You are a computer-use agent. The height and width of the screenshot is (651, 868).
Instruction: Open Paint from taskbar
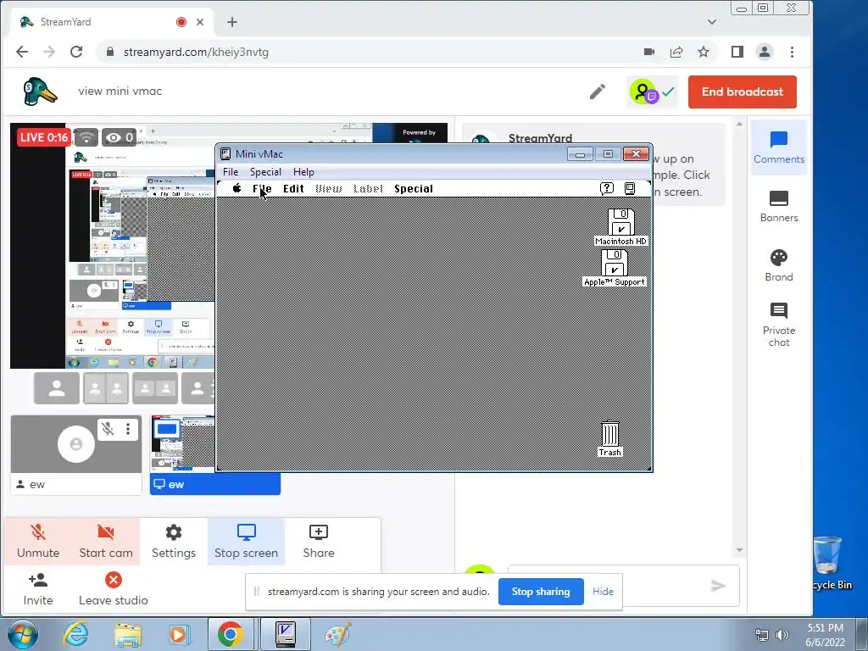coord(337,634)
